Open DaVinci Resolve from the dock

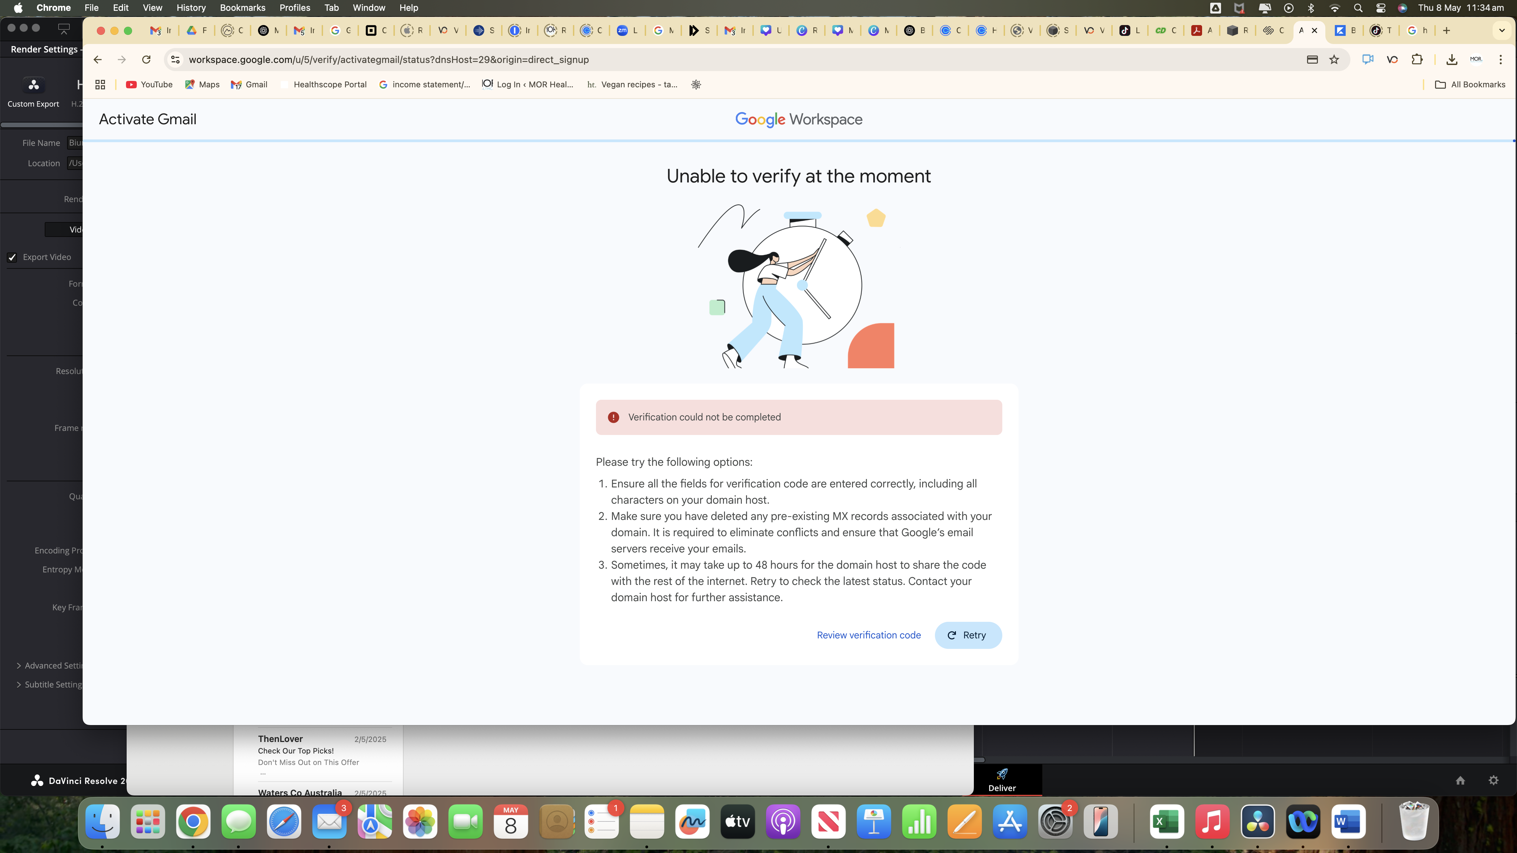point(1257,822)
